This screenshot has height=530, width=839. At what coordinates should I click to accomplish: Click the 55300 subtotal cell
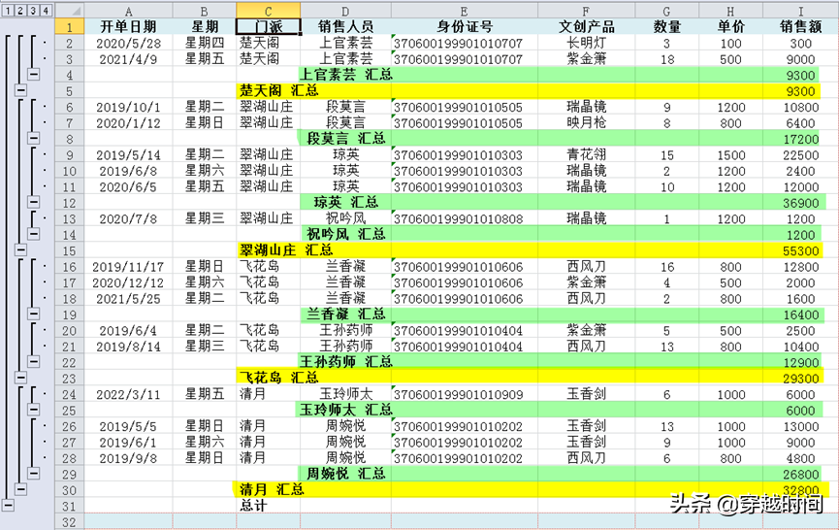[800, 250]
